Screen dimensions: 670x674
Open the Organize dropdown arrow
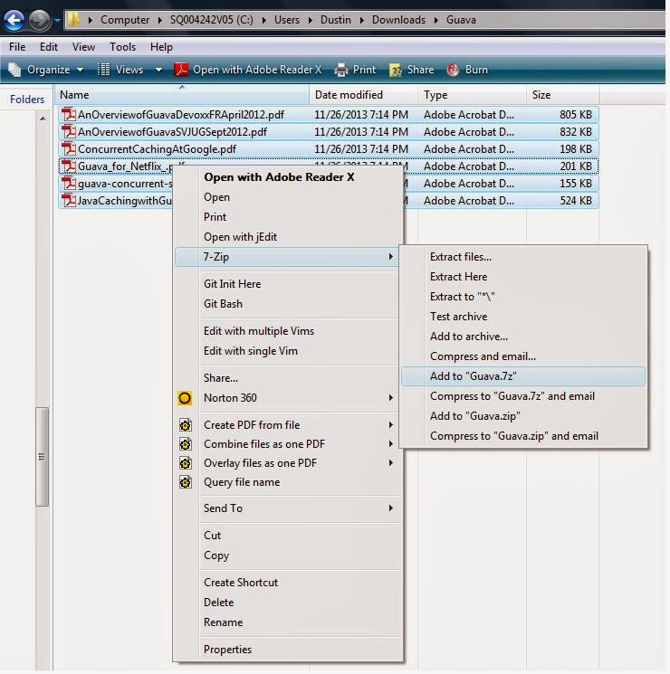(80, 70)
